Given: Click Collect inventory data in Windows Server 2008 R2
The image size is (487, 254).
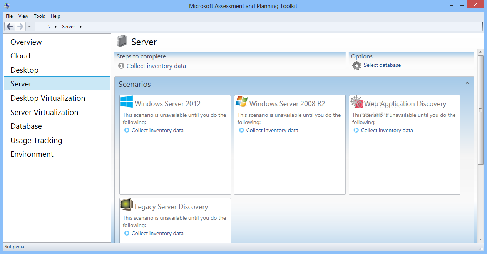Looking at the screenshot, I should (272, 130).
